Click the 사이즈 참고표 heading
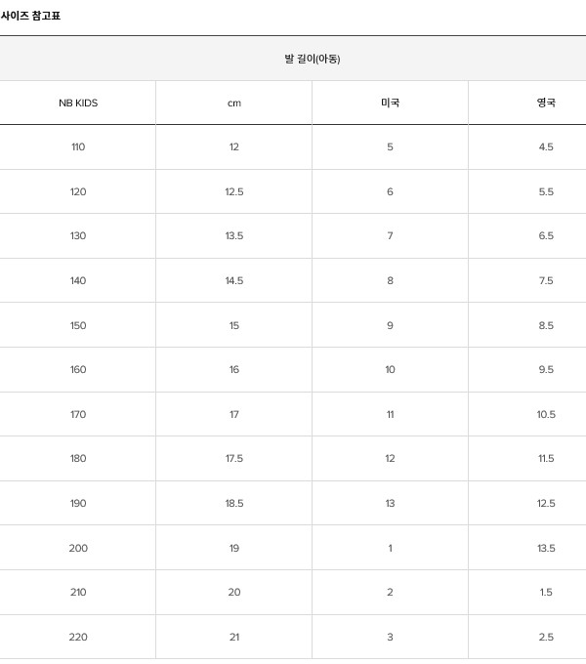Viewport: 586px width, 664px height. point(30,16)
